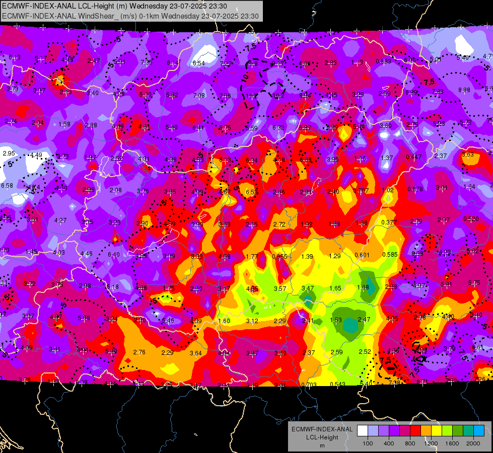Click the orange legend swatch
493x453 pixels.
pos(426,431)
